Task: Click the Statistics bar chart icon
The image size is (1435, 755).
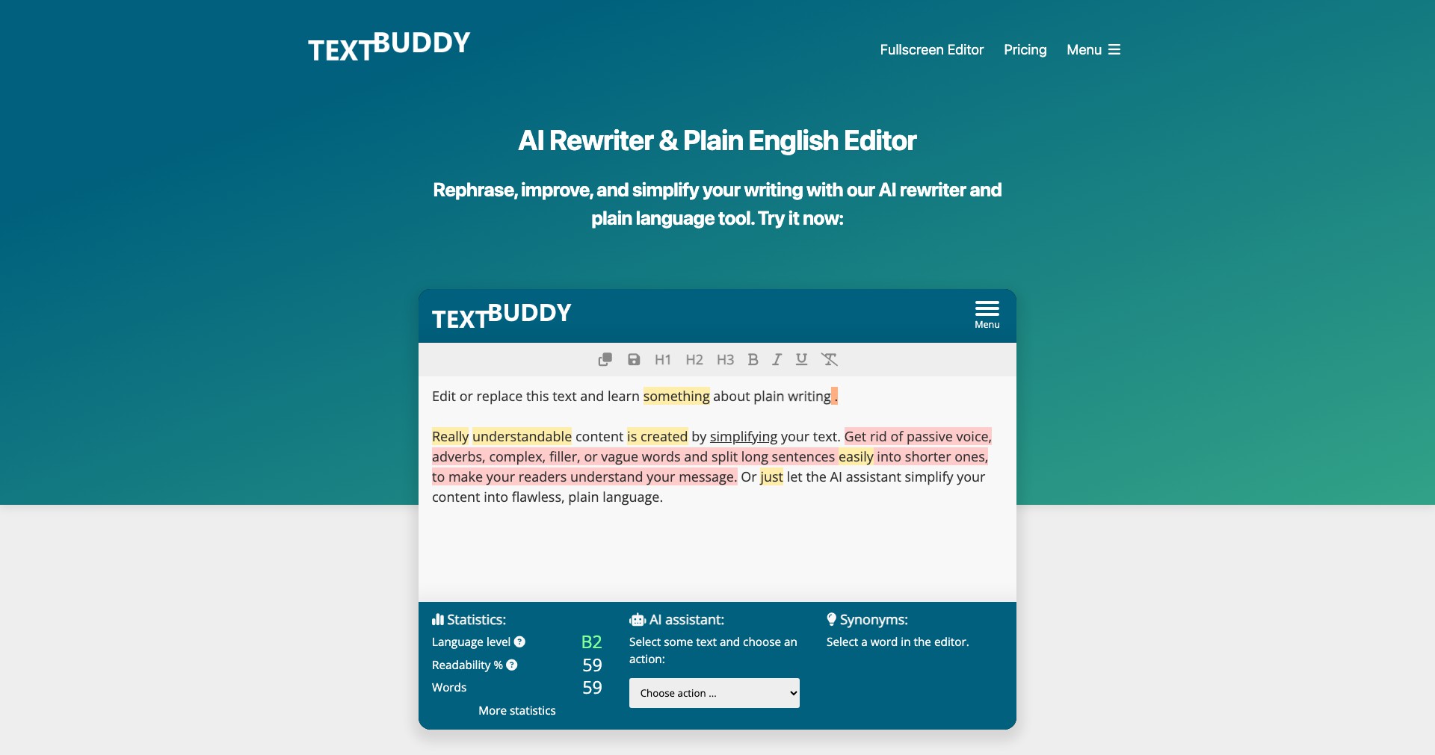Action: pos(438,620)
